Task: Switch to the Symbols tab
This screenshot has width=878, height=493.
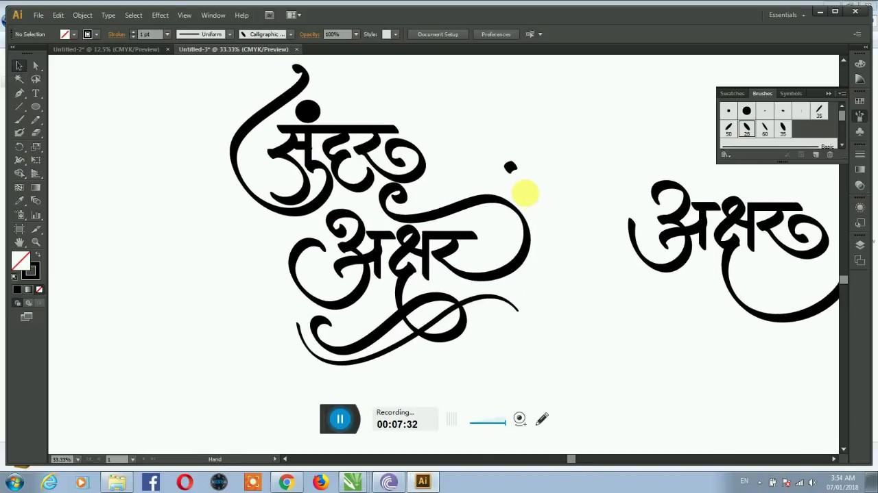Action: point(790,93)
